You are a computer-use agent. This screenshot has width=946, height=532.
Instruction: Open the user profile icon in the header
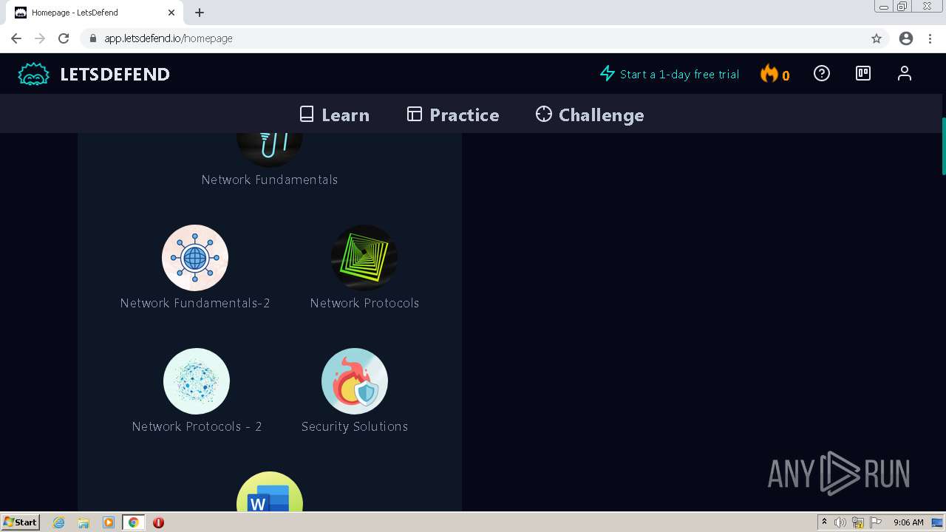(x=905, y=73)
